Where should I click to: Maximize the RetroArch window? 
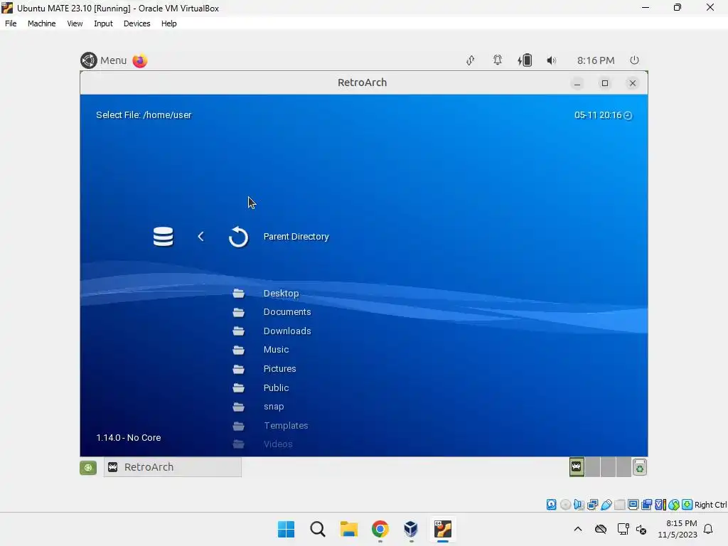(604, 83)
